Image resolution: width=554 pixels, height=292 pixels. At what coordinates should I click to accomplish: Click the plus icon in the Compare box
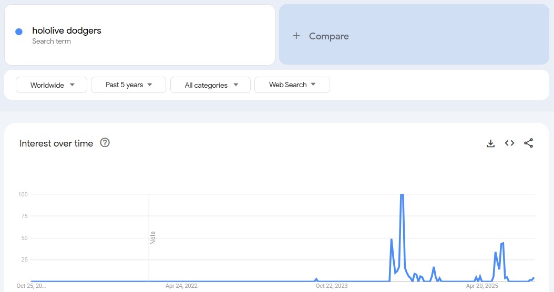click(x=296, y=36)
